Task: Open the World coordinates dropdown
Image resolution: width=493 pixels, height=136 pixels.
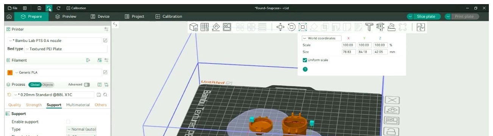Action: click(x=321, y=38)
